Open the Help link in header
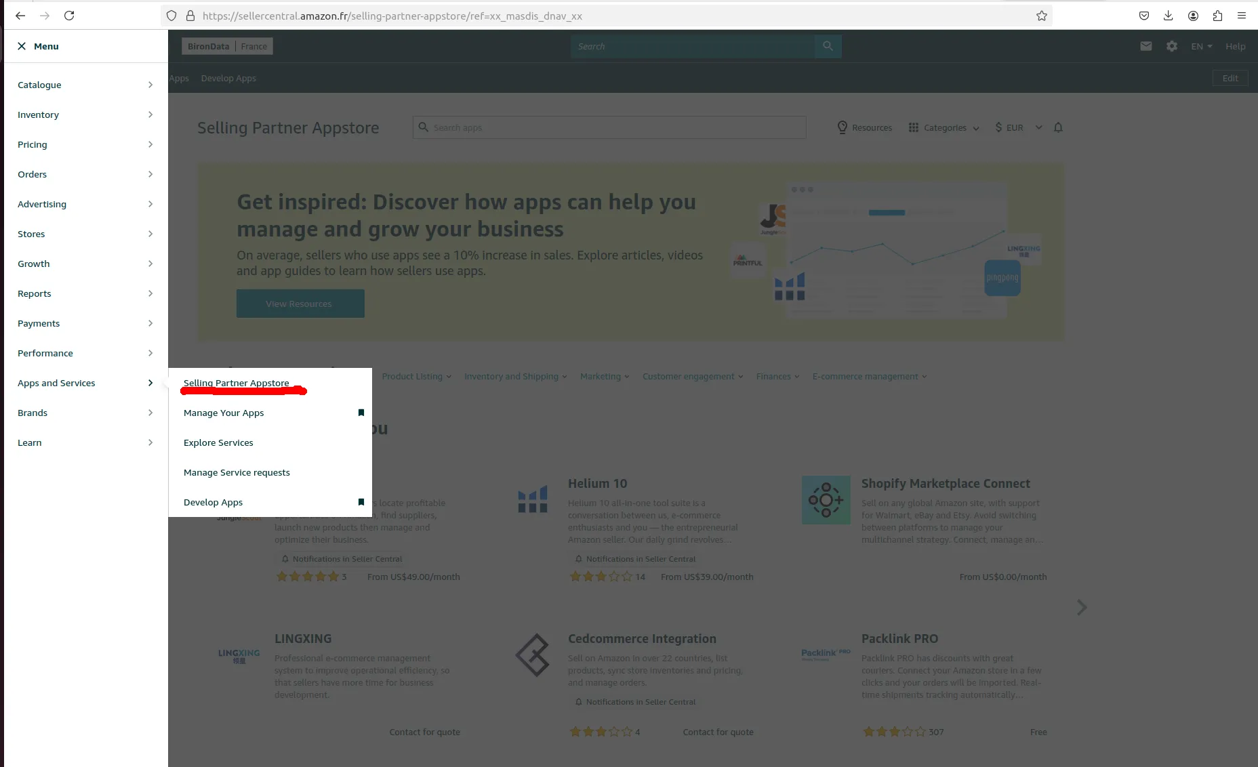 (x=1235, y=46)
